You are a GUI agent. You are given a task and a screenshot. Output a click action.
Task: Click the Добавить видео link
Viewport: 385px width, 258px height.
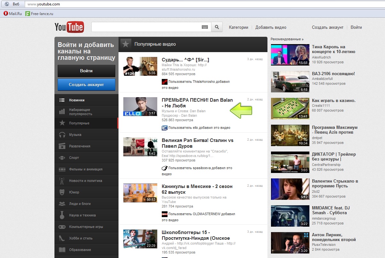pyautogui.click(x=271, y=27)
